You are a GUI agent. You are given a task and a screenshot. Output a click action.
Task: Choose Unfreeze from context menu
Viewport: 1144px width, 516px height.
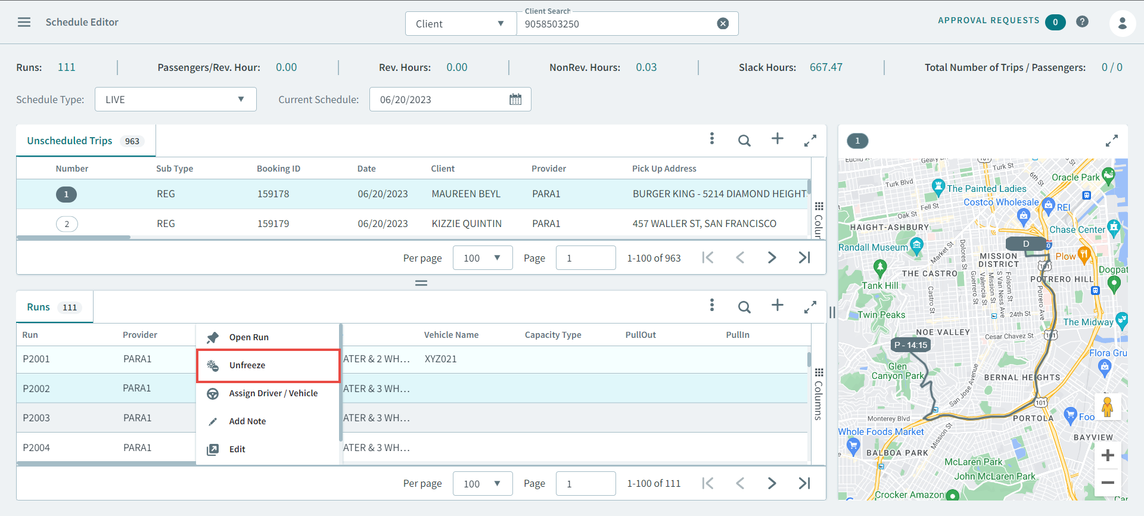coord(268,365)
